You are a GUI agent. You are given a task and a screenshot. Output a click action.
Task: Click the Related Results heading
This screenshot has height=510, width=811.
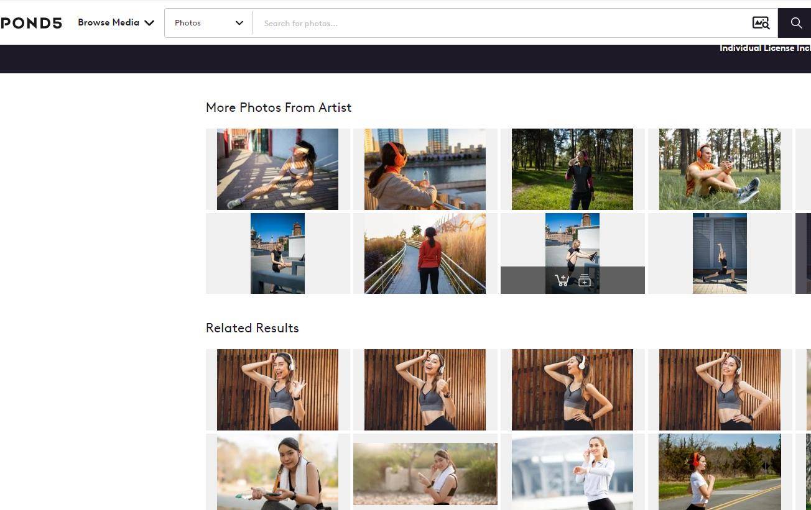point(252,328)
